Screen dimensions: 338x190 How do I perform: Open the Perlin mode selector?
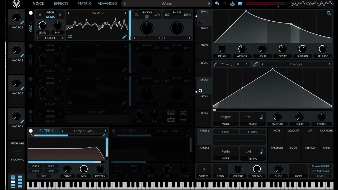tap(226, 151)
